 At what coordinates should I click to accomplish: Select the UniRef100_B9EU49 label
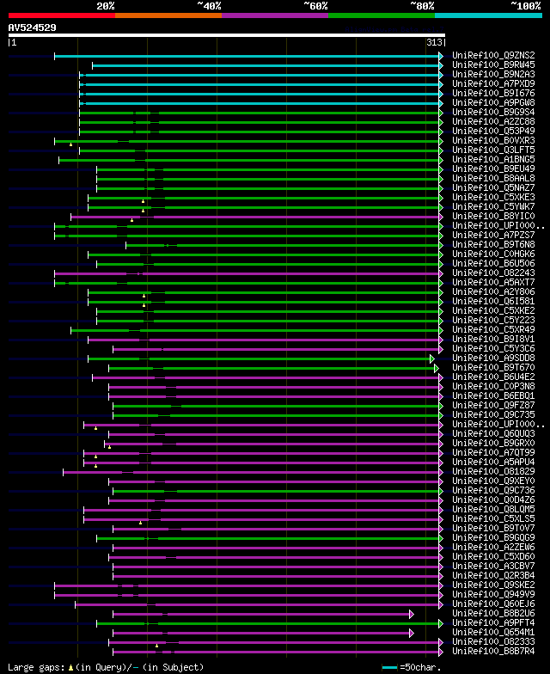pos(493,168)
